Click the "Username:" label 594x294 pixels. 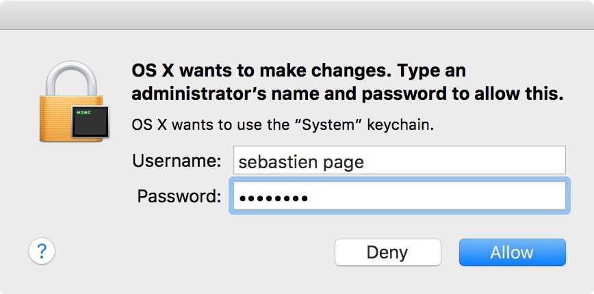pyautogui.click(x=177, y=161)
